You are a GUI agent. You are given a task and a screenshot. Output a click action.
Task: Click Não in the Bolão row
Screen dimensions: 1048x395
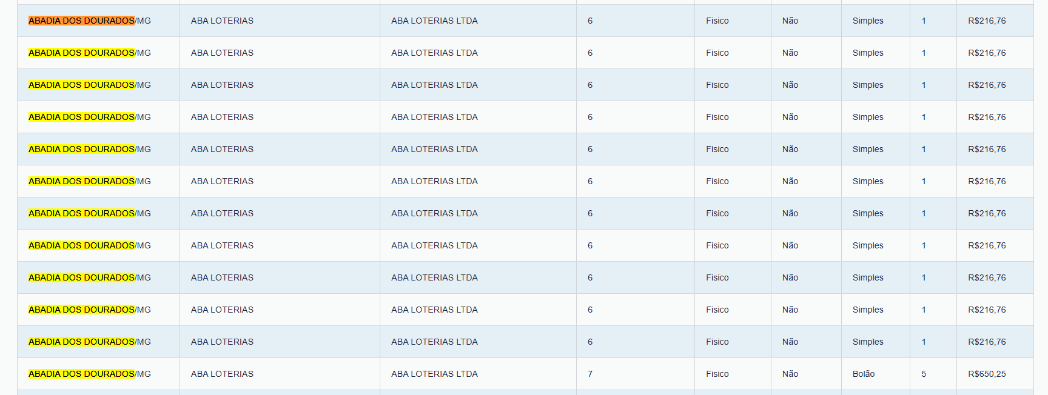[x=790, y=374]
